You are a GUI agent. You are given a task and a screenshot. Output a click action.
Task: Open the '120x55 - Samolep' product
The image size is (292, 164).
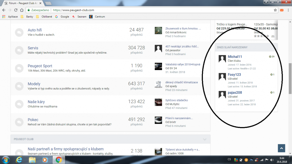(x=266, y=24)
